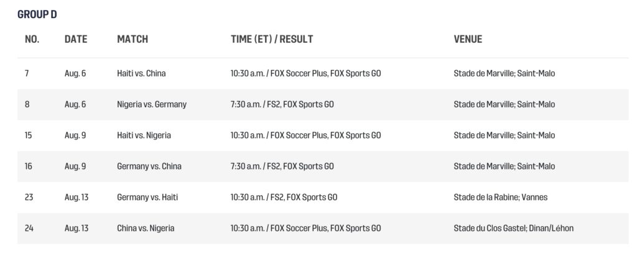Click the DATE column header
Image resolution: width=637 pixels, height=256 pixels.
(76, 39)
